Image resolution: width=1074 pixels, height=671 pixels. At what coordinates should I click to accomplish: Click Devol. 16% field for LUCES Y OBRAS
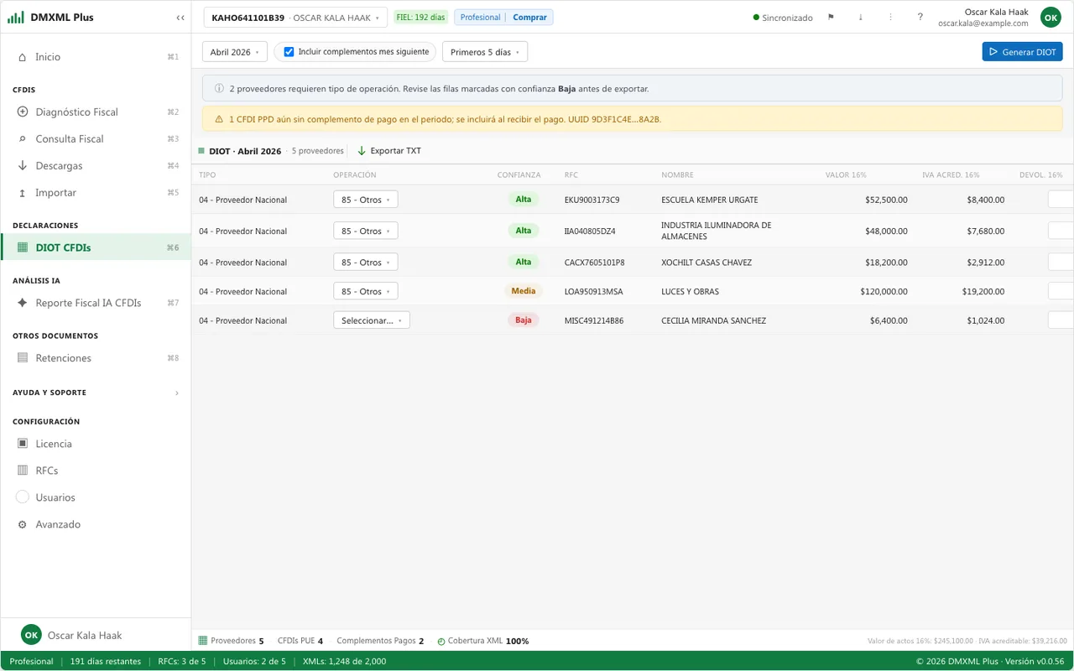pyautogui.click(x=1061, y=292)
